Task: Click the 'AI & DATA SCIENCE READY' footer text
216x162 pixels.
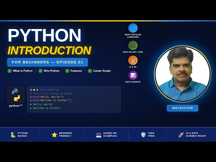Action: point(196,135)
